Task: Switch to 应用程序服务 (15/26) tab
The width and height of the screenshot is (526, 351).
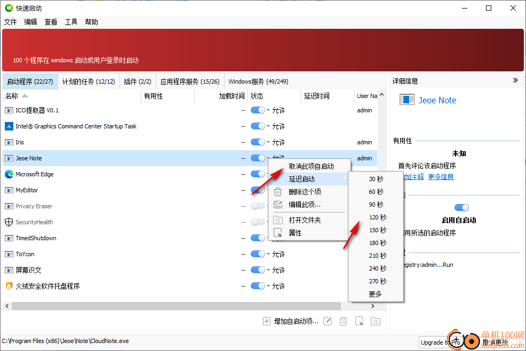Action: [x=190, y=81]
